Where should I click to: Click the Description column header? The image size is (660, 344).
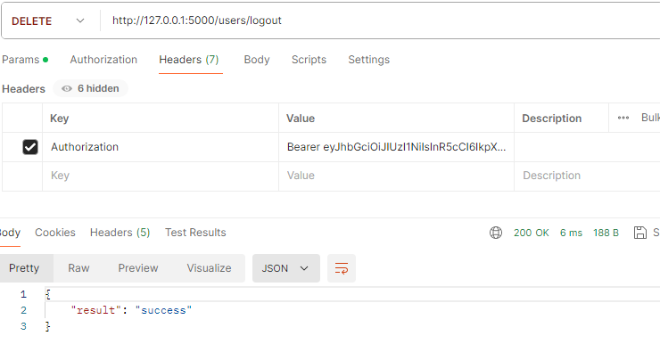point(552,119)
